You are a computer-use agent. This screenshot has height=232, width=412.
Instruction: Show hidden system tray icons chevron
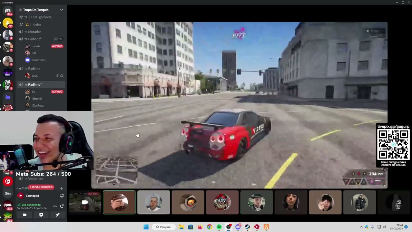[361, 227]
